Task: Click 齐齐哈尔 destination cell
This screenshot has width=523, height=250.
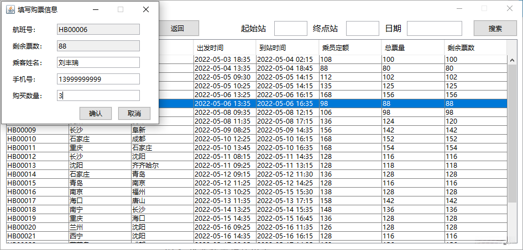Action: (x=162, y=165)
